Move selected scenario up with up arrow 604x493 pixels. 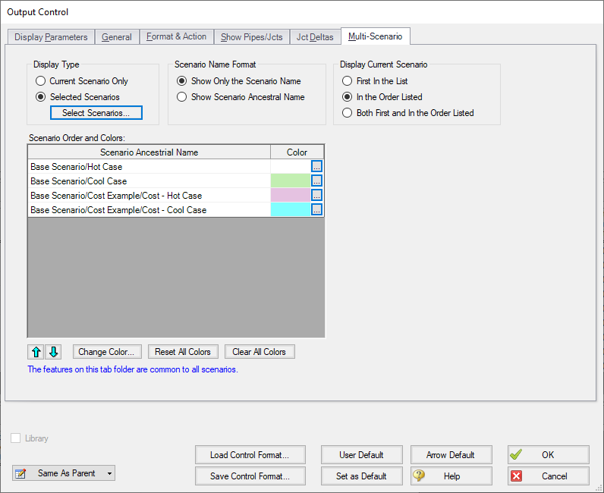(x=36, y=352)
